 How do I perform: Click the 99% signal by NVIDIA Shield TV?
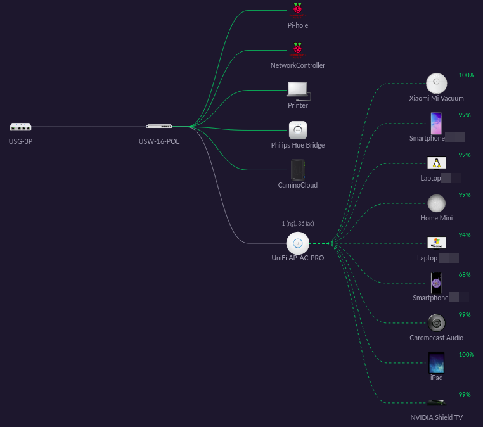point(465,394)
